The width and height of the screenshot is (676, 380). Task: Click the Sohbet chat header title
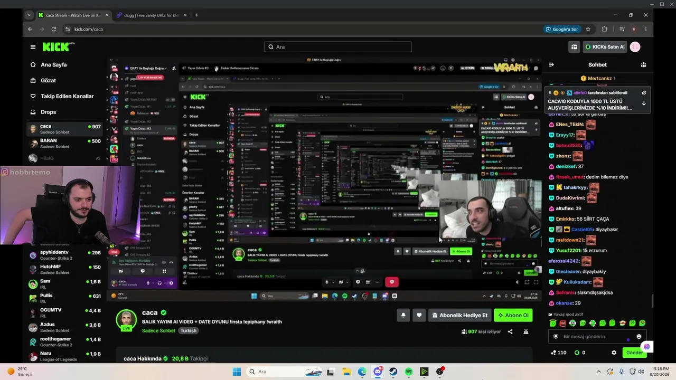[597, 65]
